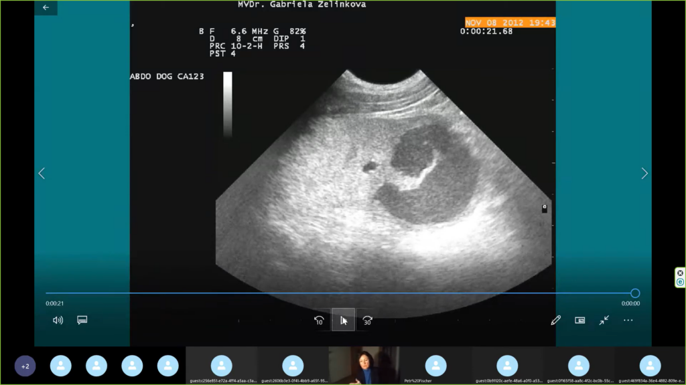Open the three-dots more options menu

point(628,320)
